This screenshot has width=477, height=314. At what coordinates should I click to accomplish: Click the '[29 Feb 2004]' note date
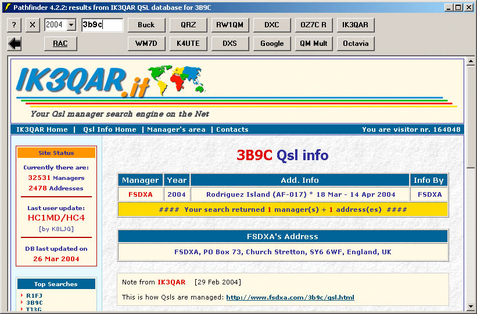[218, 282]
